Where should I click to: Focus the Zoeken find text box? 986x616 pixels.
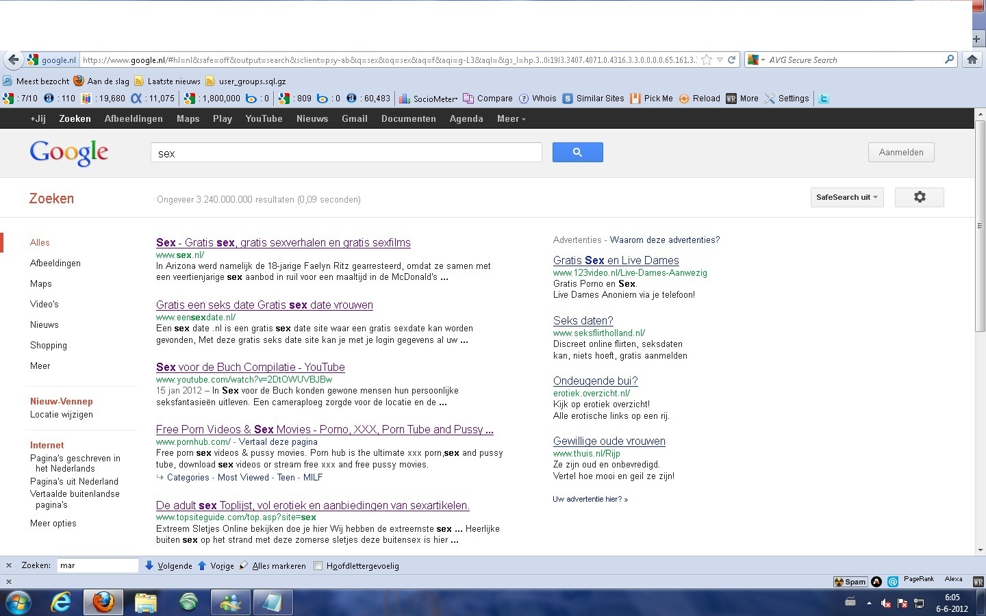97,565
